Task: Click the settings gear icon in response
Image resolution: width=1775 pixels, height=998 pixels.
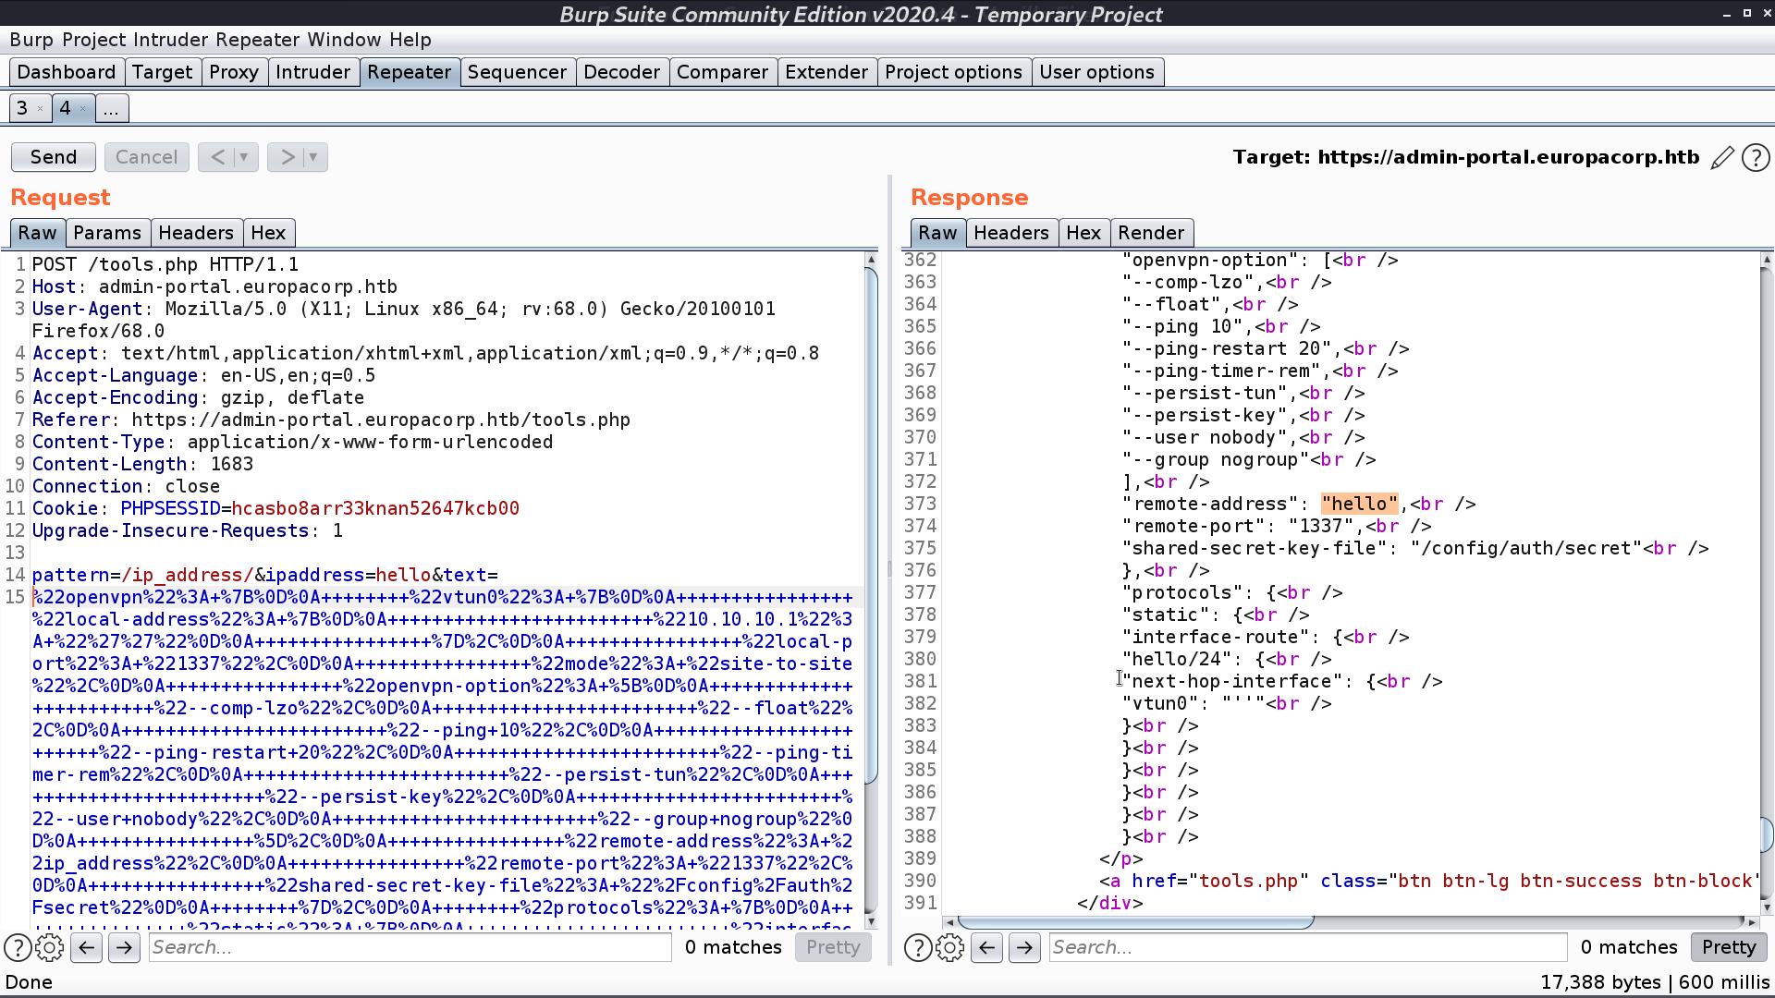Action: tap(949, 947)
